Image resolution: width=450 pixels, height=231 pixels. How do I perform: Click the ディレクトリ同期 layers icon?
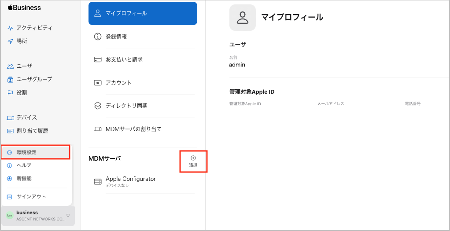click(x=98, y=106)
